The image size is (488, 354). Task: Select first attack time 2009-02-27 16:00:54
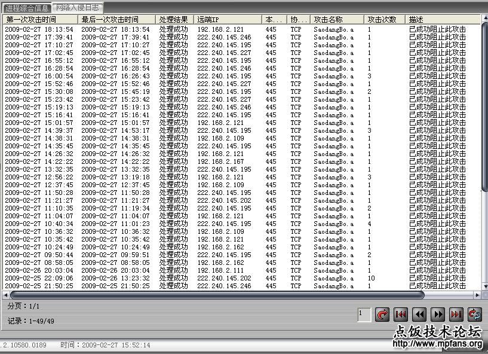[x=39, y=76]
